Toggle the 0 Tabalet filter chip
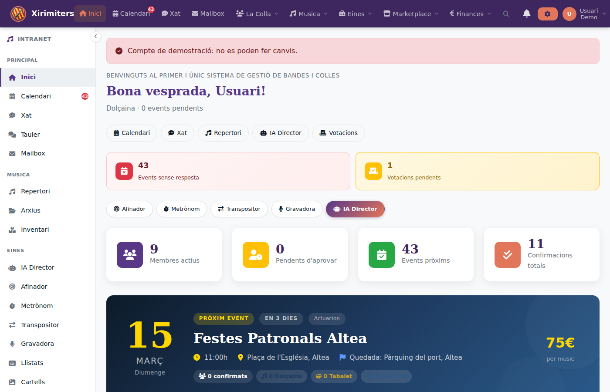Image resolution: width=610 pixels, height=392 pixels. click(334, 376)
